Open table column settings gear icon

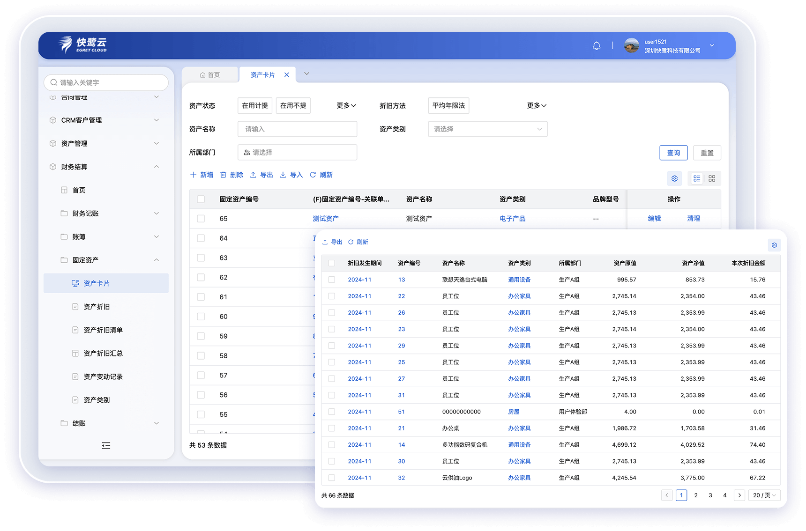coord(674,178)
